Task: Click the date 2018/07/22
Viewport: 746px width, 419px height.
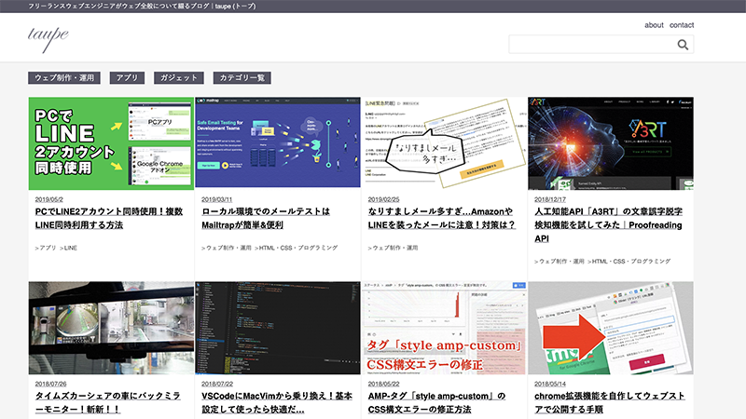Action: (x=217, y=384)
